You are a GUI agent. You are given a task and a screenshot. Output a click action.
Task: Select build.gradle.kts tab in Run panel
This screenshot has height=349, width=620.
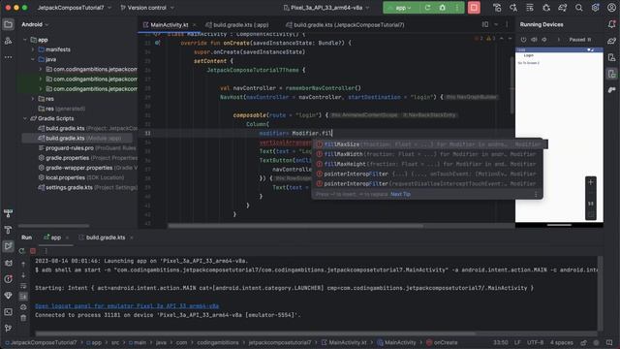[106, 238]
